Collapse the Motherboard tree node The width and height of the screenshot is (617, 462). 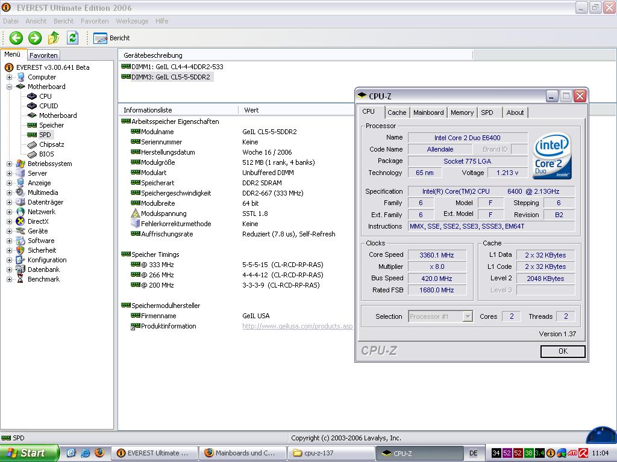pyautogui.click(x=9, y=87)
